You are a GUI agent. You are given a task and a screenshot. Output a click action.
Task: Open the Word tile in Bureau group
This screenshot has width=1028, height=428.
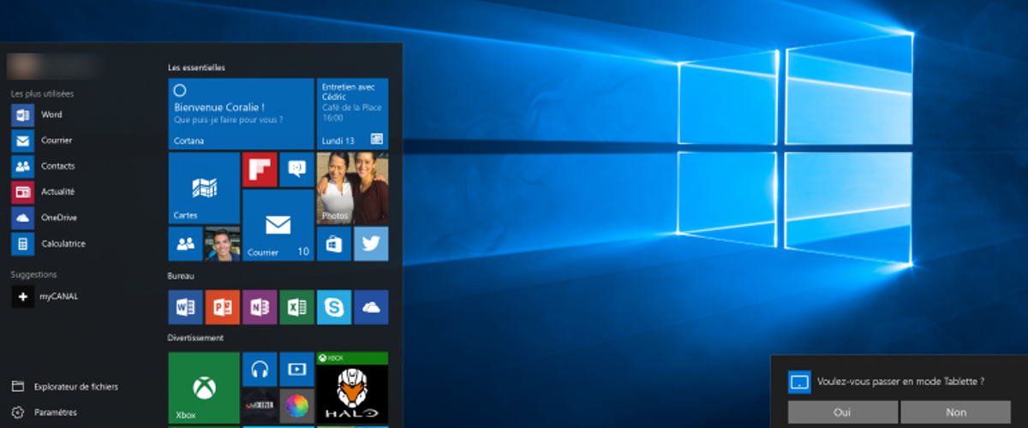(185, 307)
